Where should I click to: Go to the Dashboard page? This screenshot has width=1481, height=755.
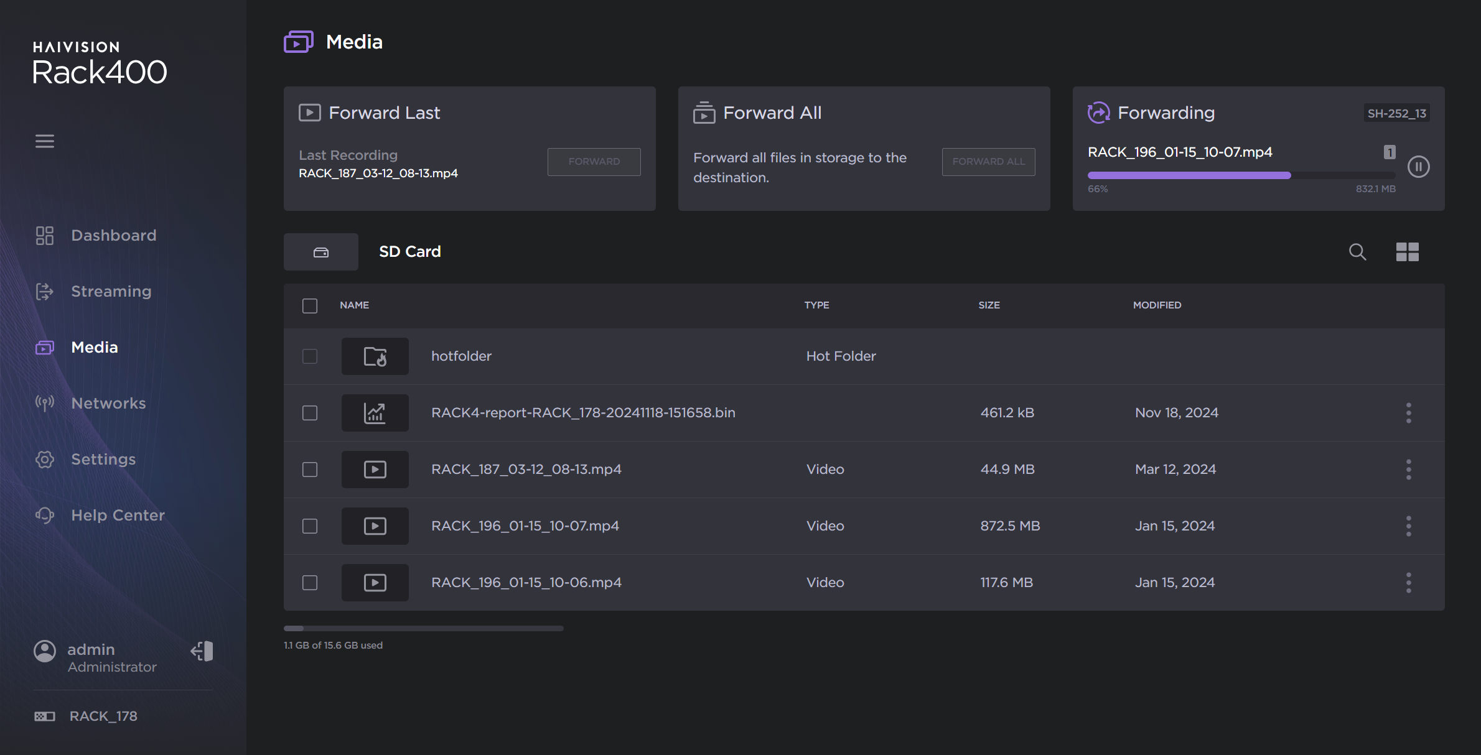(x=113, y=236)
